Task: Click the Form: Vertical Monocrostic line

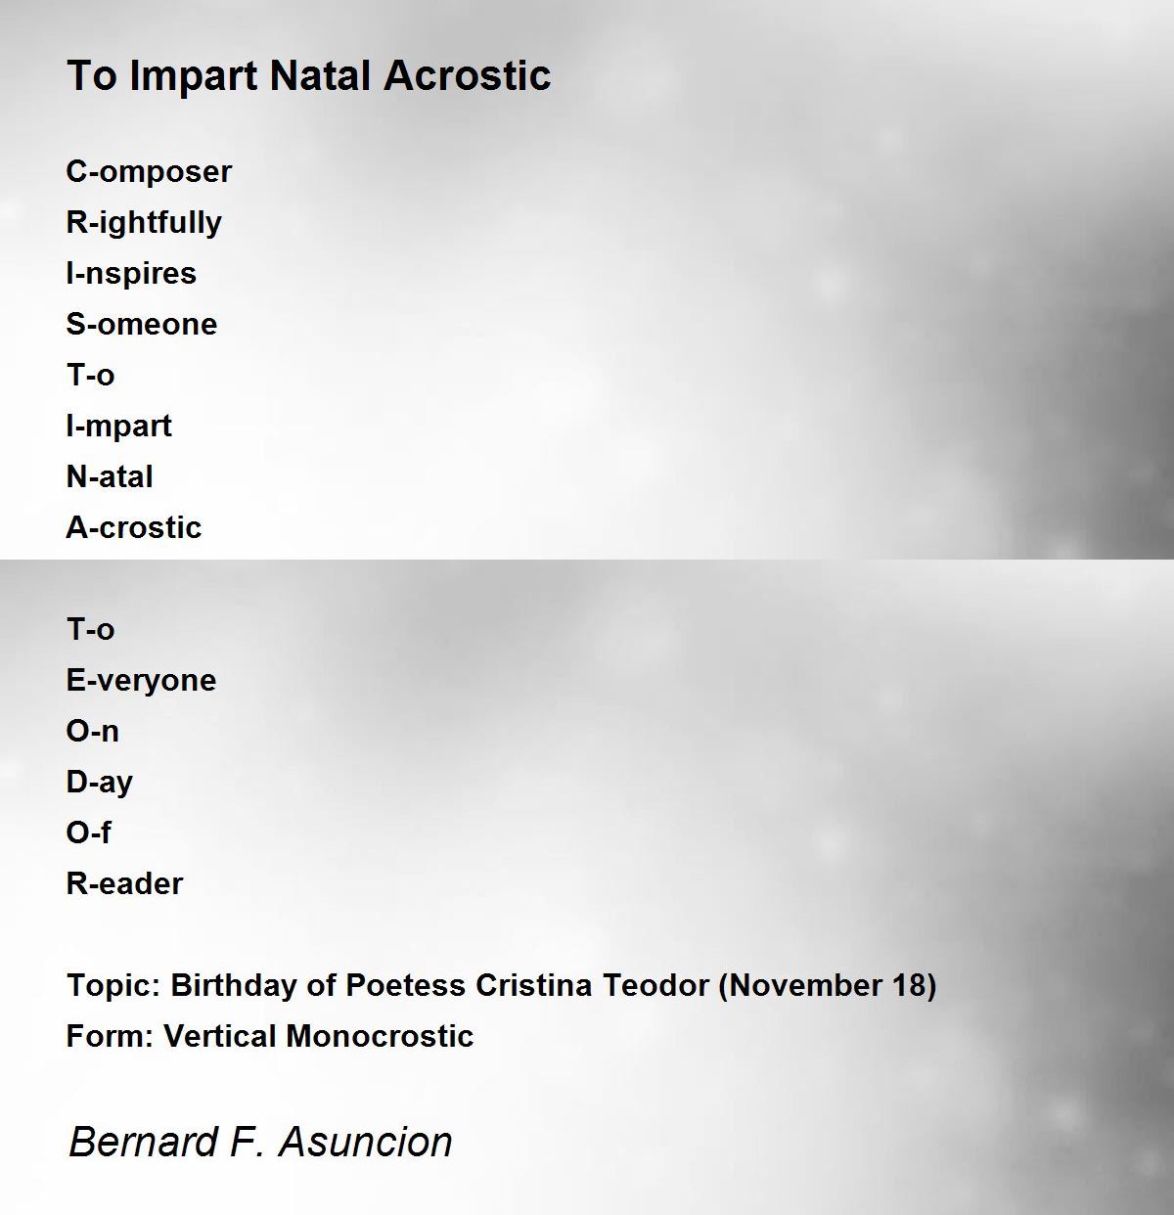Action: click(x=270, y=1036)
